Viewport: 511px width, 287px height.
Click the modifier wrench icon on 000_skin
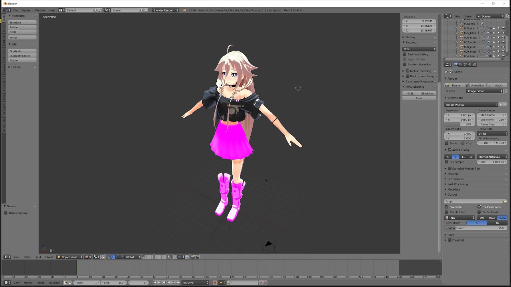coord(487,28)
